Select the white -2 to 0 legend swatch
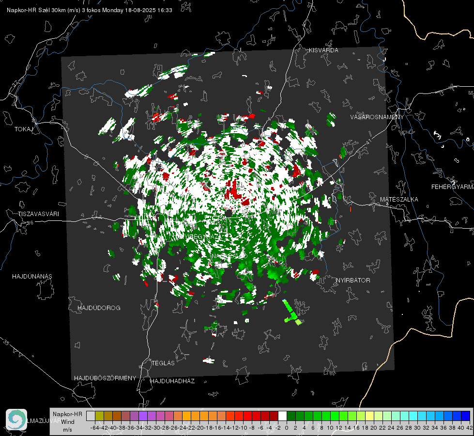 [x=282, y=416]
